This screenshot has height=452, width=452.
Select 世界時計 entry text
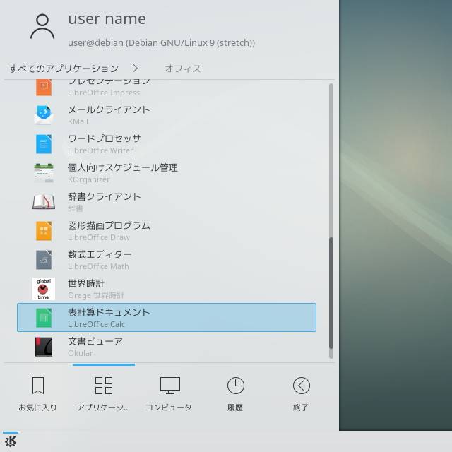tap(86, 283)
